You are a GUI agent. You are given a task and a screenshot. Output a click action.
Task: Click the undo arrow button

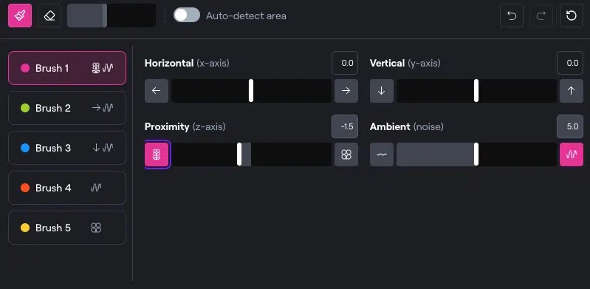[512, 16]
